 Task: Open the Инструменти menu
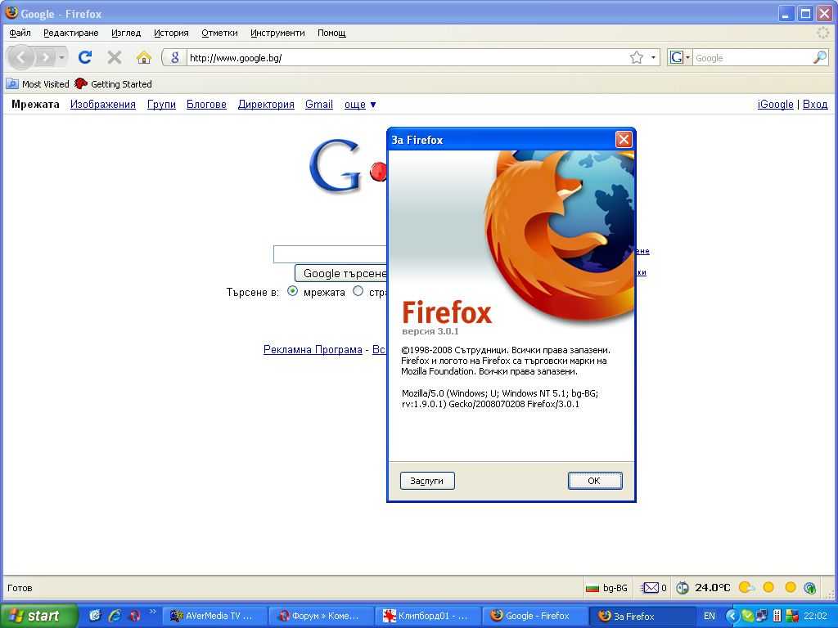tap(277, 33)
